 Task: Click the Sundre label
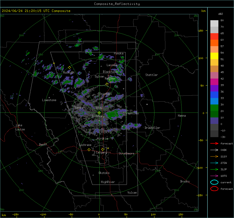79,107
